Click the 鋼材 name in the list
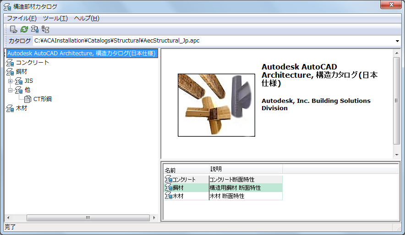The image size is (405, 235). tap(178, 187)
